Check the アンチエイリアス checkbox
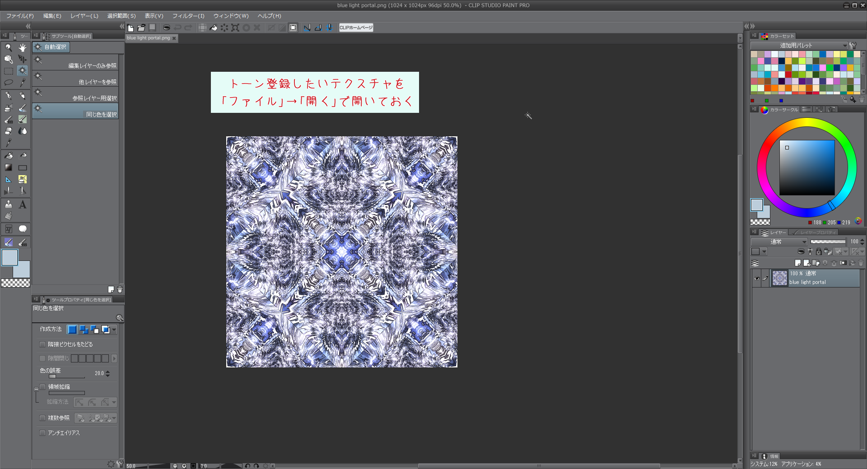Image resolution: width=867 pixels, height=469 pixels. point(42,433)
